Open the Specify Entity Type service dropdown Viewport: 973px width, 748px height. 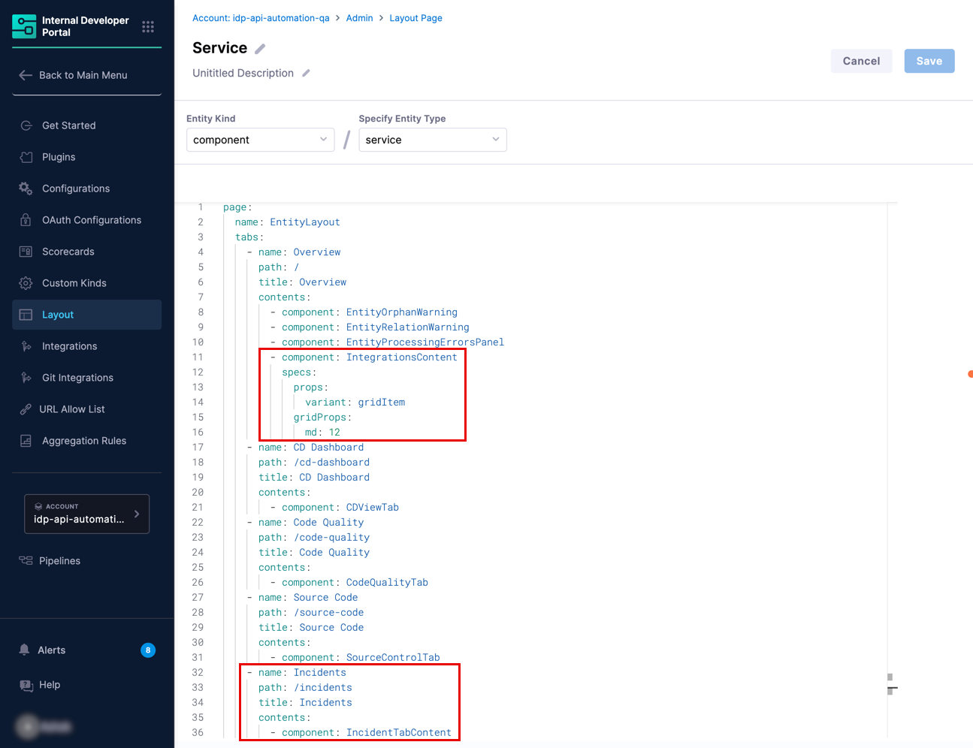(433, 140)
